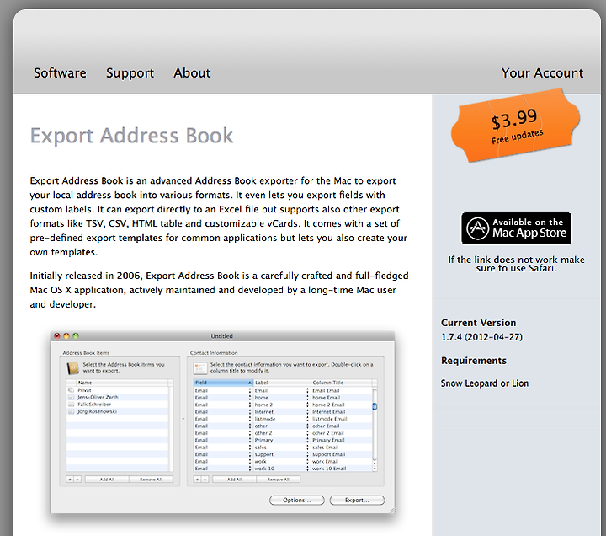Click the scroll up arrow of the contact table
606x536 pixels.
click(375, 463)
